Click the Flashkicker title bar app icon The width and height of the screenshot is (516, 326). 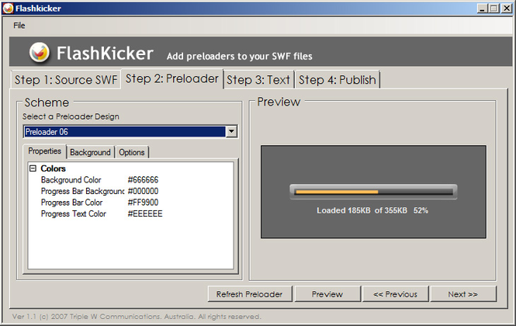(8, 9)
